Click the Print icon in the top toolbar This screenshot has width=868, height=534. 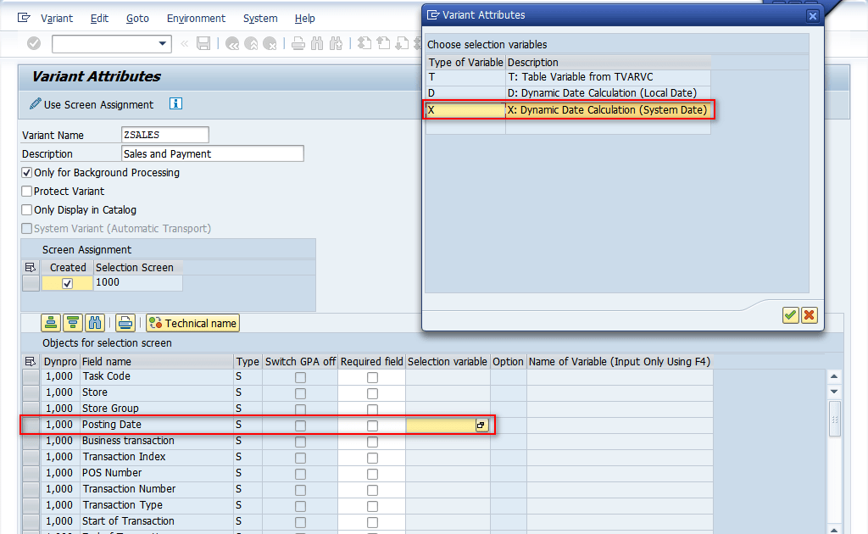(298, 43)
